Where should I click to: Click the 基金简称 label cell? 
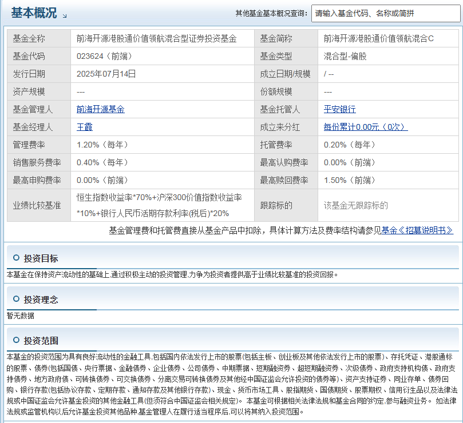286,38
